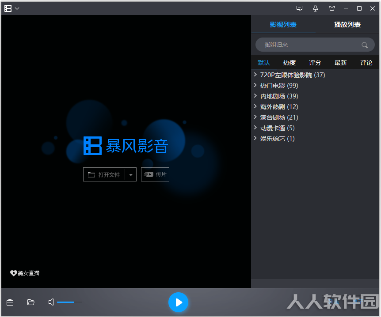This screenshot has height=317, width=381.
Task: Click the magnifier search icon
Action: coord(365,45)
